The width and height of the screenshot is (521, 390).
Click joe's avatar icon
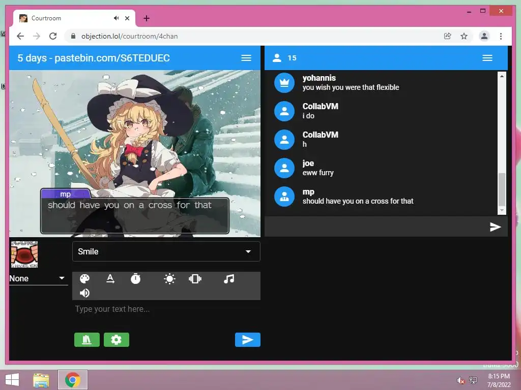tap(284, 168)
